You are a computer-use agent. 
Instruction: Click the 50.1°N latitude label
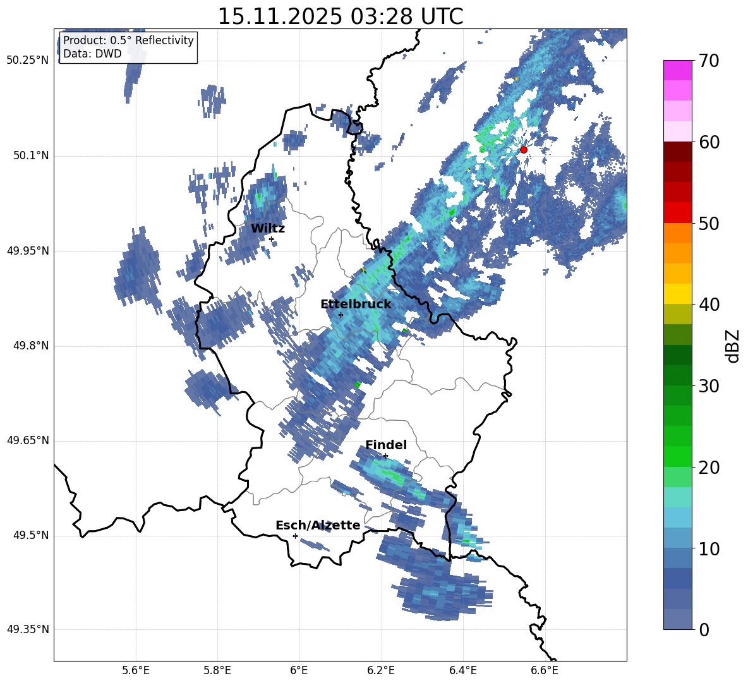pyautogui.click(x=31, y=155)
